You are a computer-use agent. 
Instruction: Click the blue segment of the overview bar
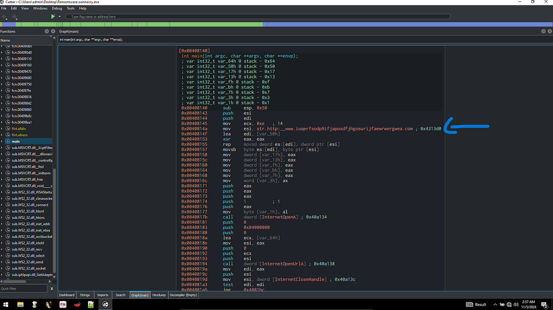click(x=406, y=24)
